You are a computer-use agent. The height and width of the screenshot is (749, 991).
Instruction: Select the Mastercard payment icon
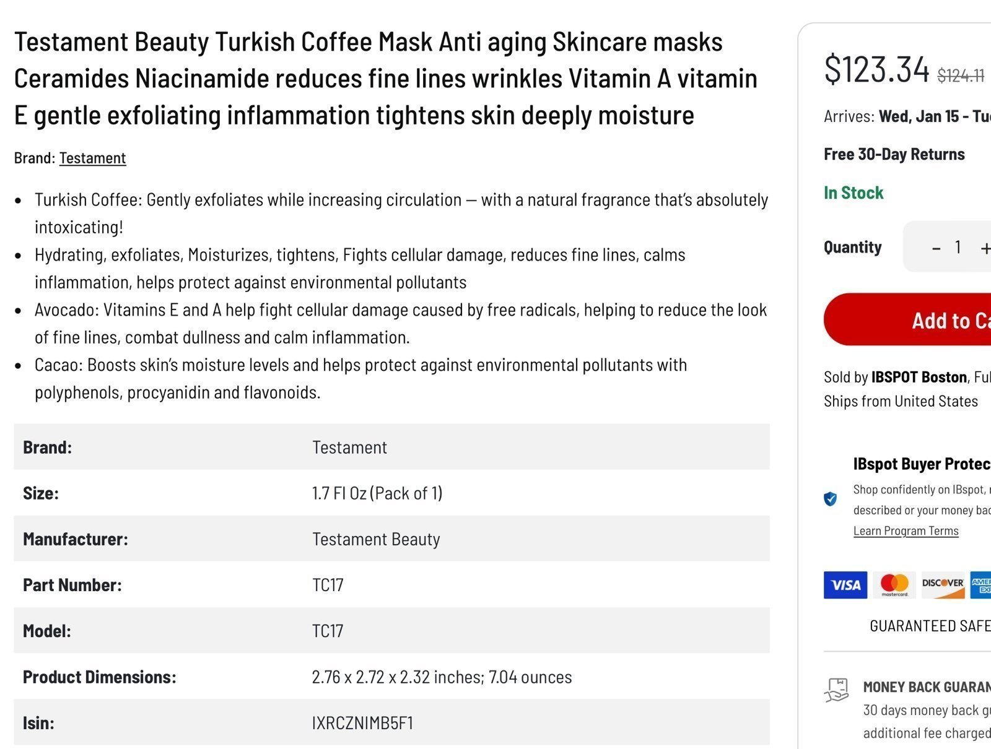click(x=894, y=585)
